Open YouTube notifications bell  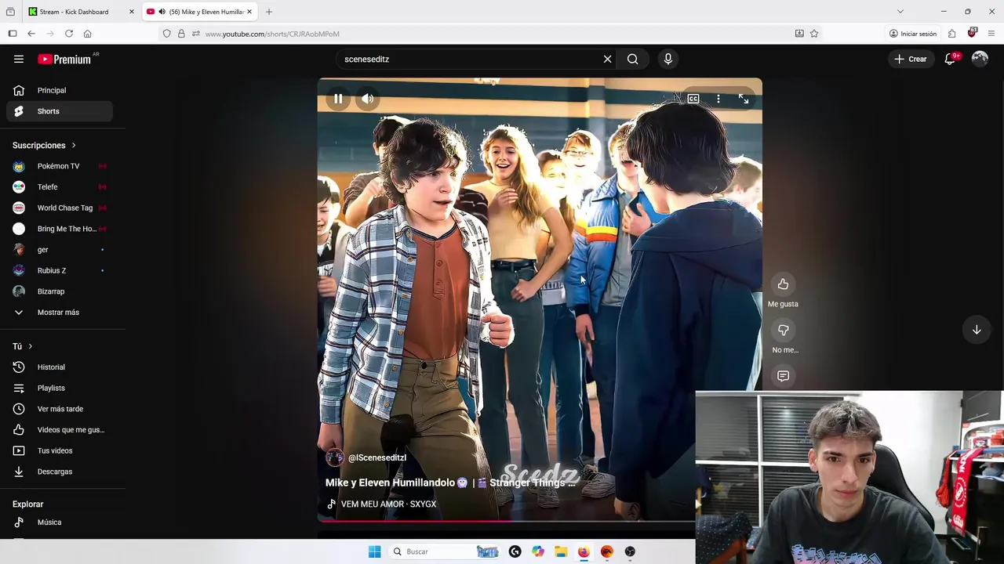click(950, 59)
